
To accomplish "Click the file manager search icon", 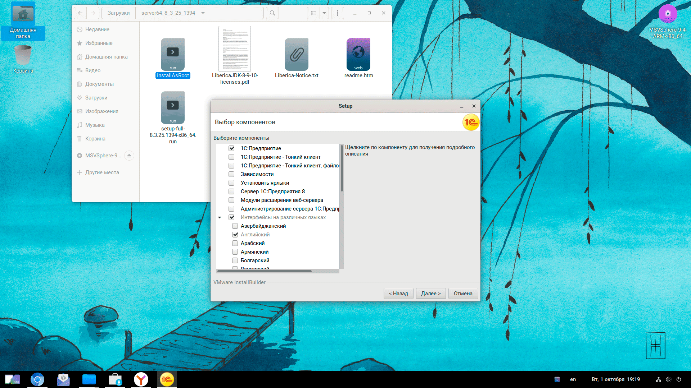I will pos(272,13).
